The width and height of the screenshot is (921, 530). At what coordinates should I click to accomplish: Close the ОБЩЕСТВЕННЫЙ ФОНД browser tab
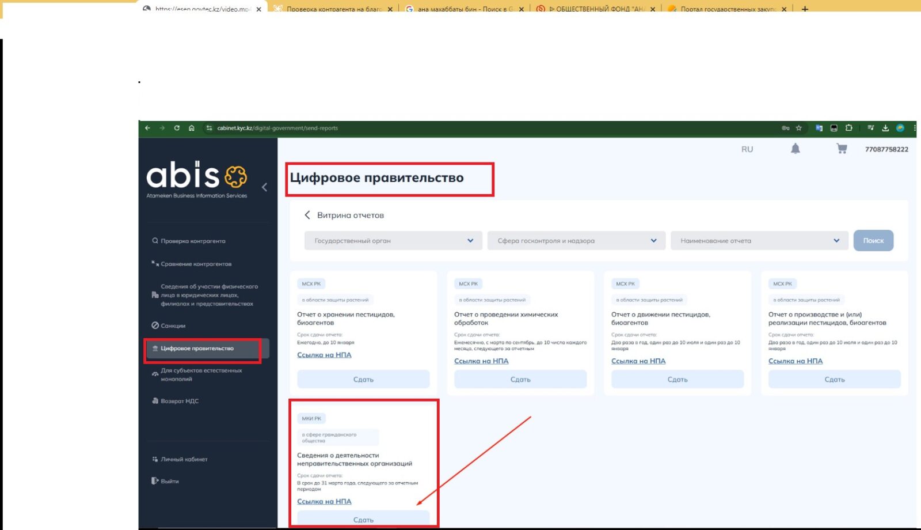[x=653, y=9]
